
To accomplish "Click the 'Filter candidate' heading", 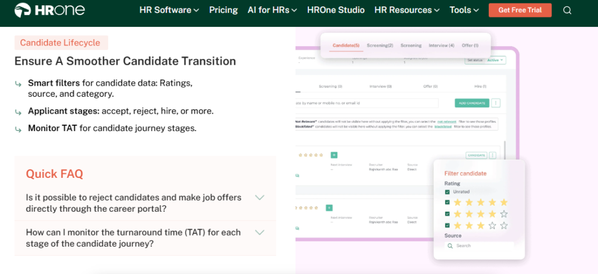I will 465,174.
